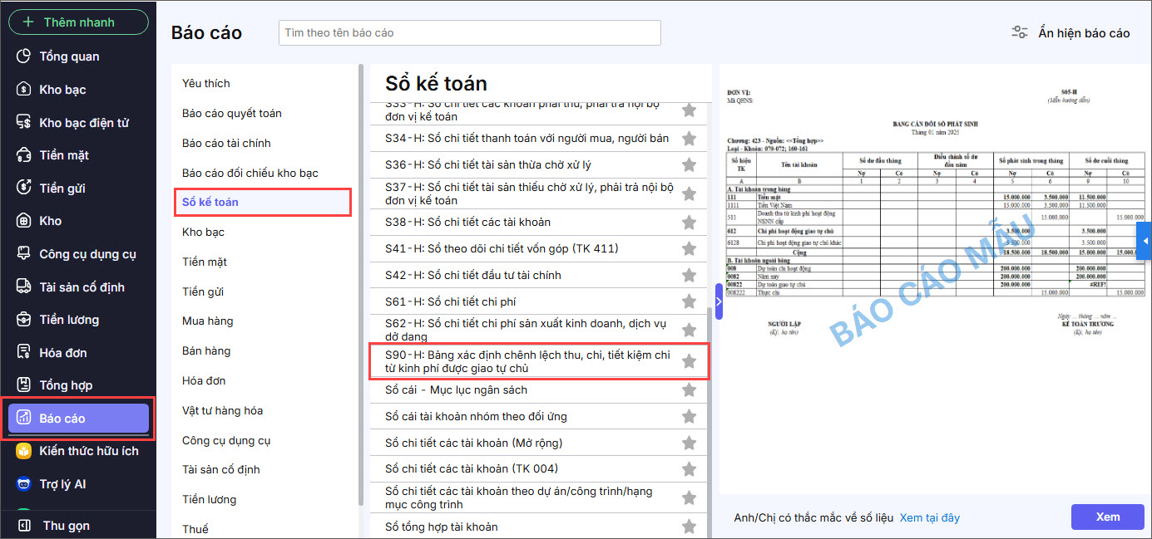Click the category list vertical scrollbar

[361, 282]
